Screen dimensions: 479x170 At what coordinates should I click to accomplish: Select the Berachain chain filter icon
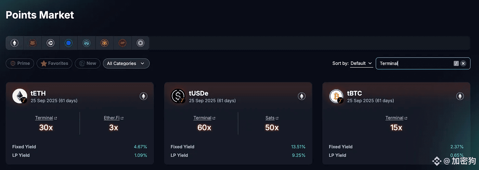[33, 43]
